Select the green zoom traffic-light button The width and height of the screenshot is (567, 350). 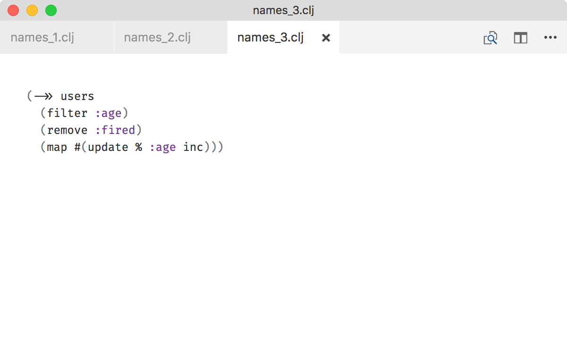tap(50, 9)
